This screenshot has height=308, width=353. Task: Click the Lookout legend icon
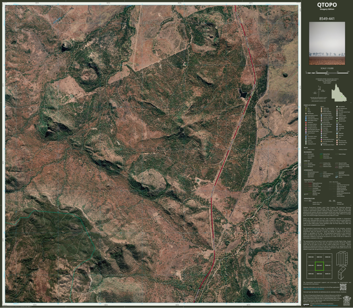coord(306,140)
